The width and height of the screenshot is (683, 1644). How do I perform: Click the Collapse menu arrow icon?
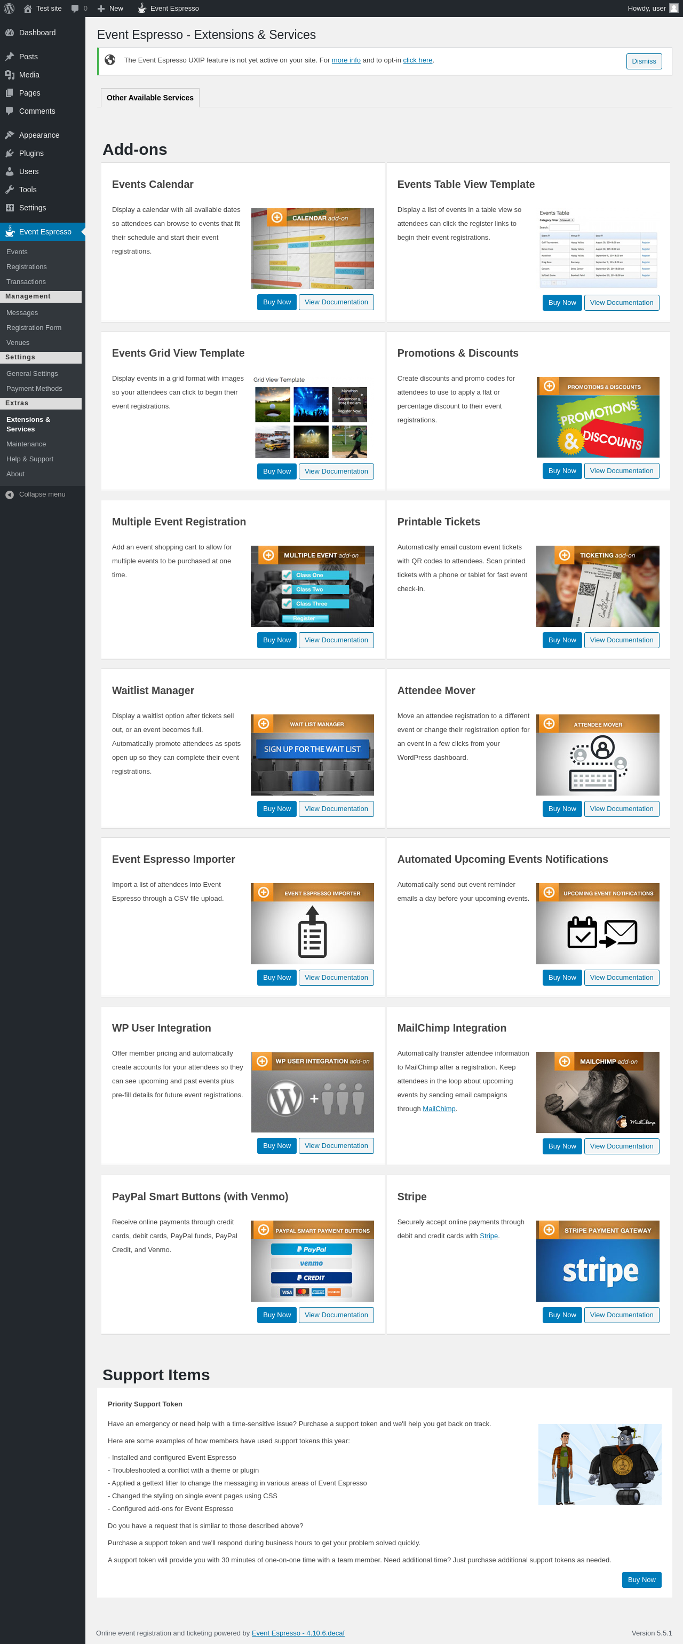[x=10, y=494]
